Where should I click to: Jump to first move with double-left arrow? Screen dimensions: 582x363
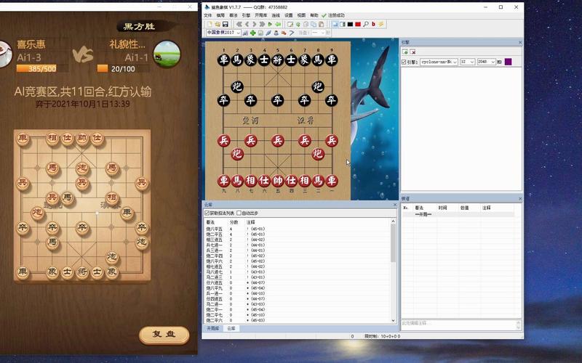239,24
